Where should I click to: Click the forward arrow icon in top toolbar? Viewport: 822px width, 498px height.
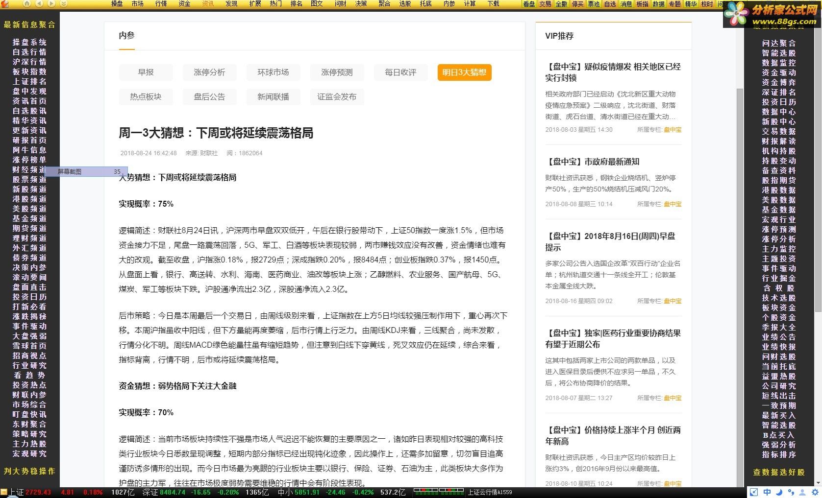coord(51,3)
